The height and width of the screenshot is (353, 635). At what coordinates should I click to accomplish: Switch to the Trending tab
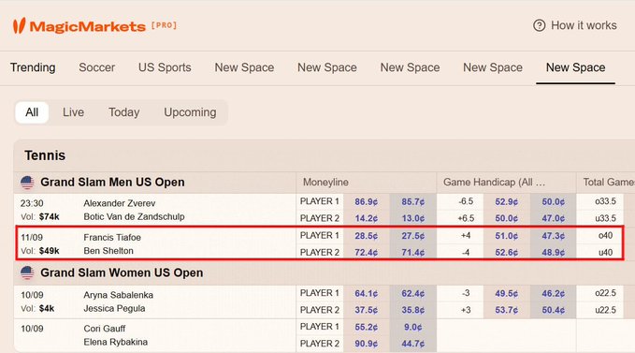tap(33, 67)
